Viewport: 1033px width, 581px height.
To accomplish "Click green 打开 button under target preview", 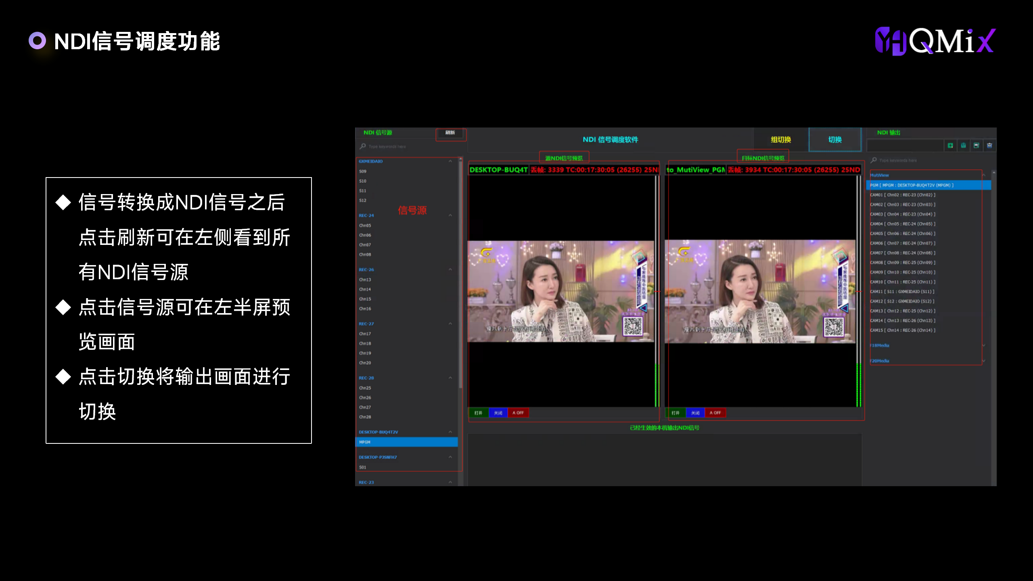I will click(x=675, y=413).
